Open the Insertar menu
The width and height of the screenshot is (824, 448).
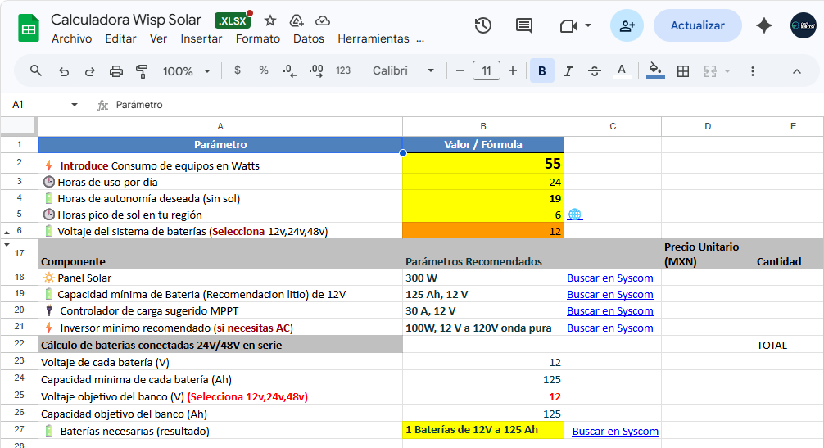coord(201,38)
